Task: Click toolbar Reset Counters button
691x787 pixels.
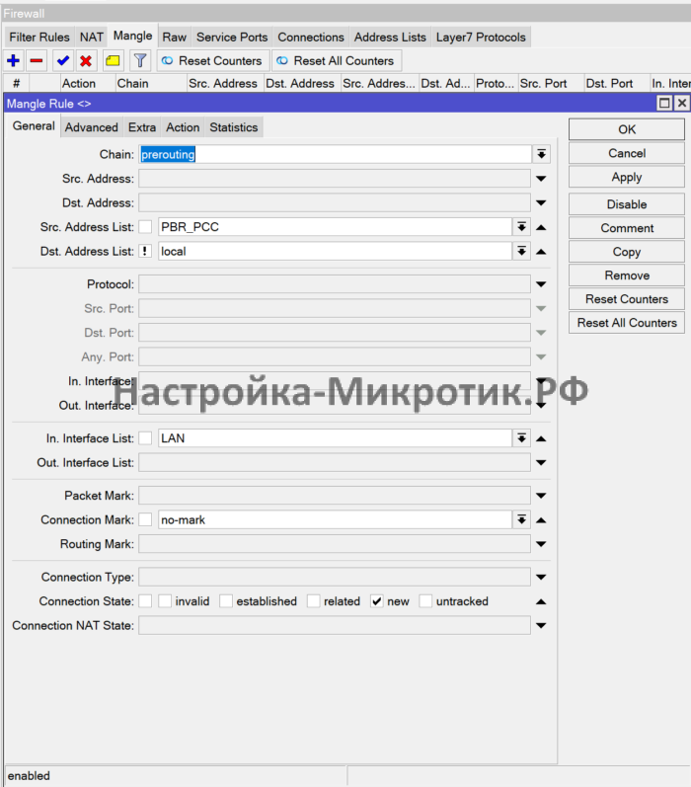Action: [212, 61]
